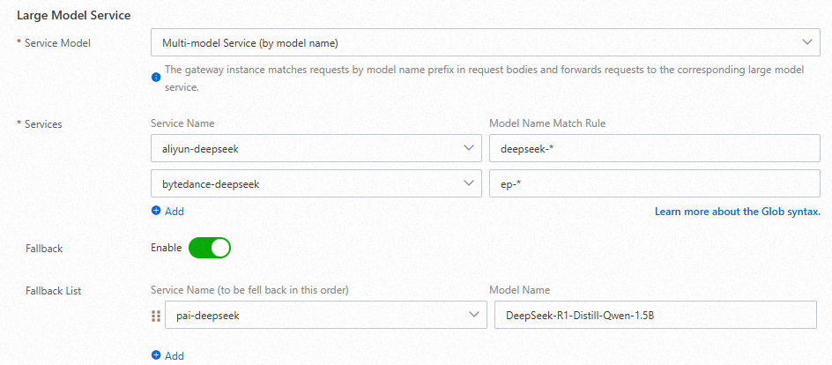This screenshot has width=832, height=365.
Task: Click the blue info icon under Service Model
Action: click(156, 77)
